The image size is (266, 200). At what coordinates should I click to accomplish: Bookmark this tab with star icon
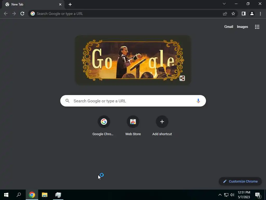pyautogui.click(x=233, y=14)
